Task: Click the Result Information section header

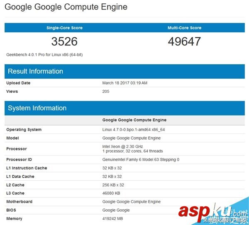Action: pos(35,71)
